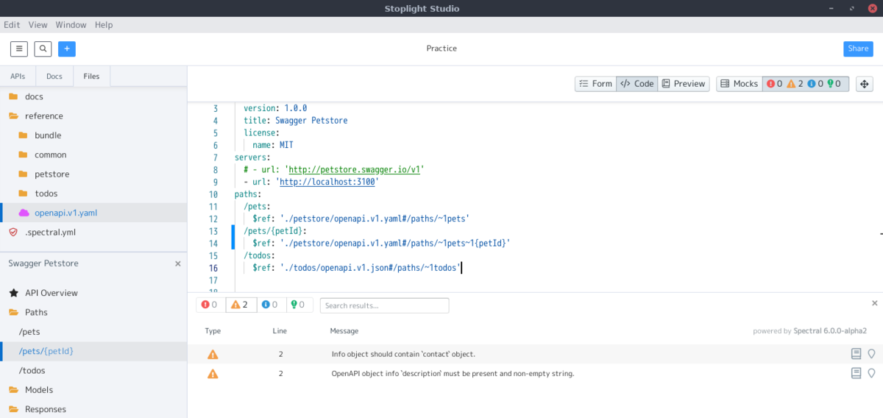Select the 'contact' object warning row
The width and height of the screenshot is (883, 418).
coord(535,354)
